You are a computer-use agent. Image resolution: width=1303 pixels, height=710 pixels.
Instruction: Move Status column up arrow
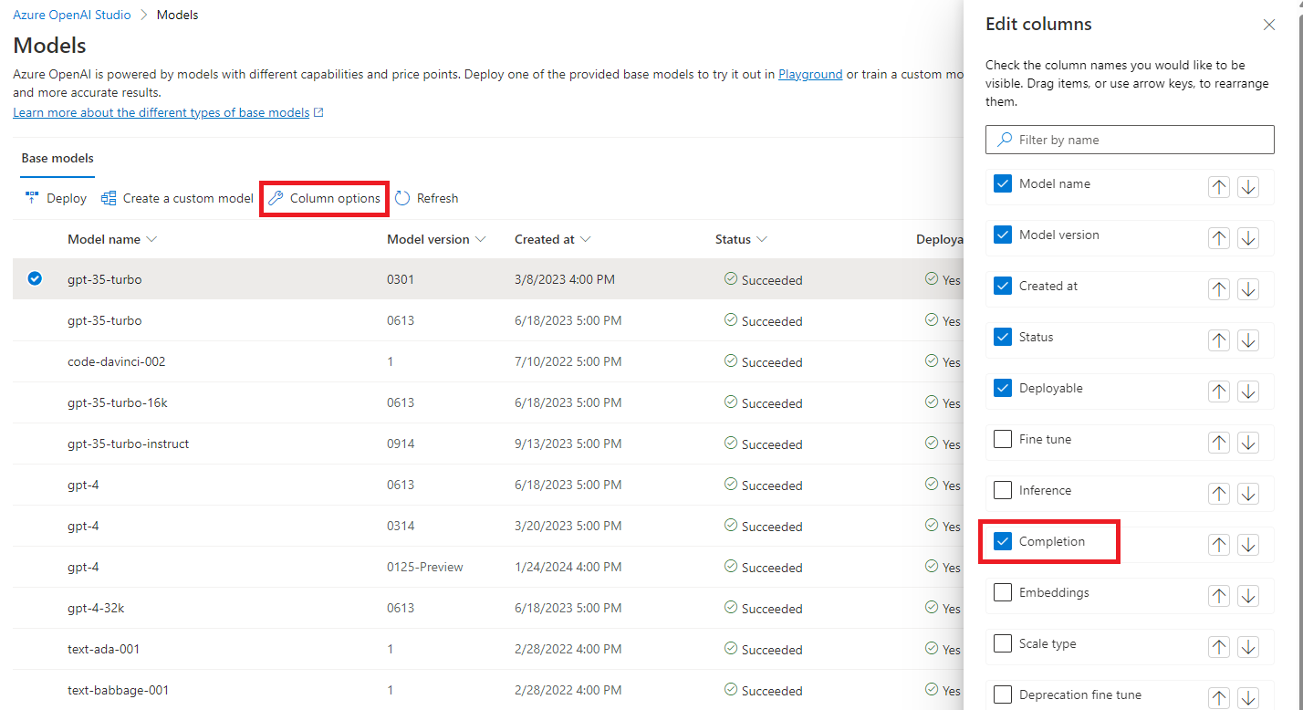coord(1219,340)
